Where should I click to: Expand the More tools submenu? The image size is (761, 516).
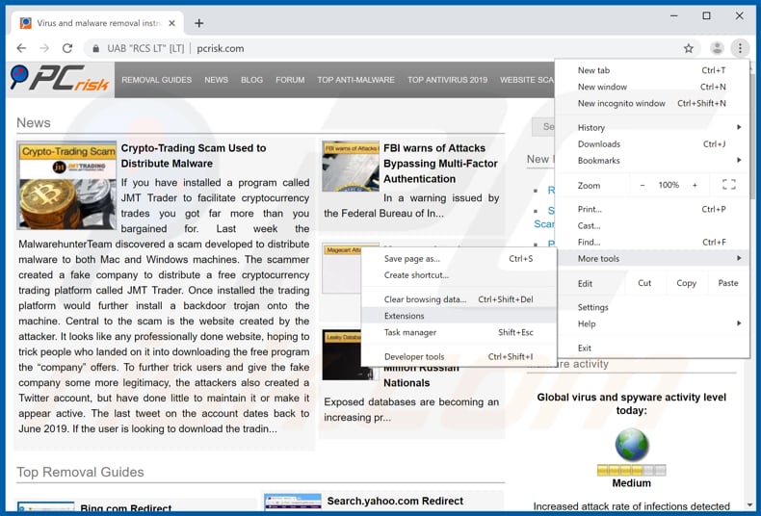(652, 259)
